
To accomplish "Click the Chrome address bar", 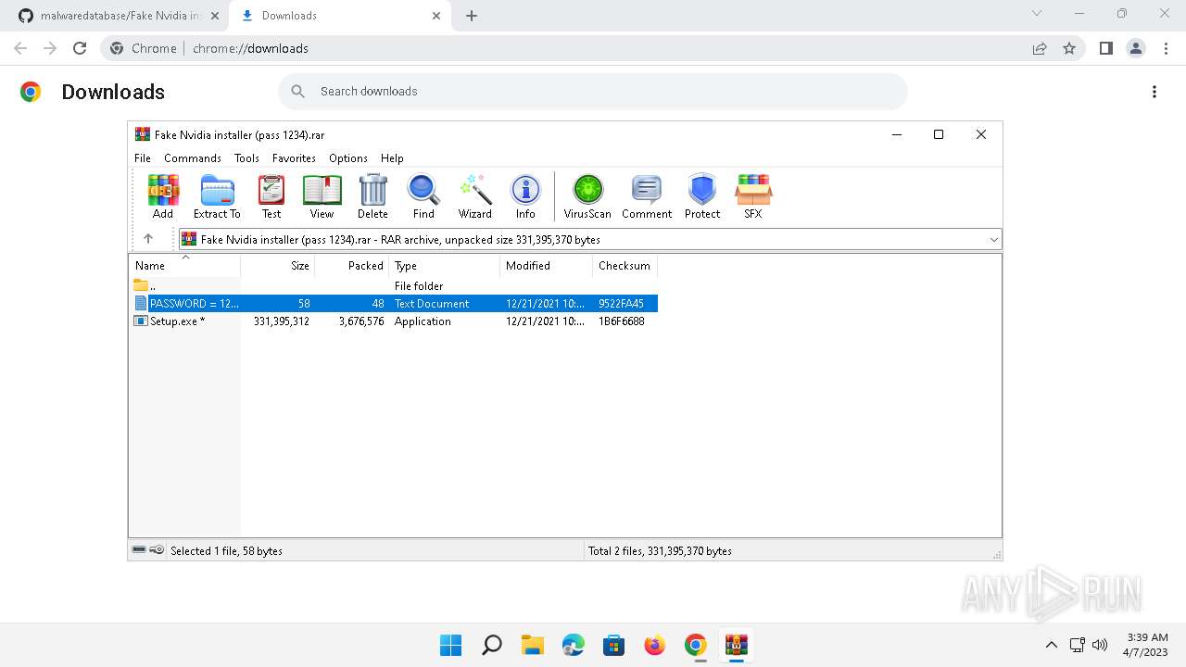I will click(593, 48).
